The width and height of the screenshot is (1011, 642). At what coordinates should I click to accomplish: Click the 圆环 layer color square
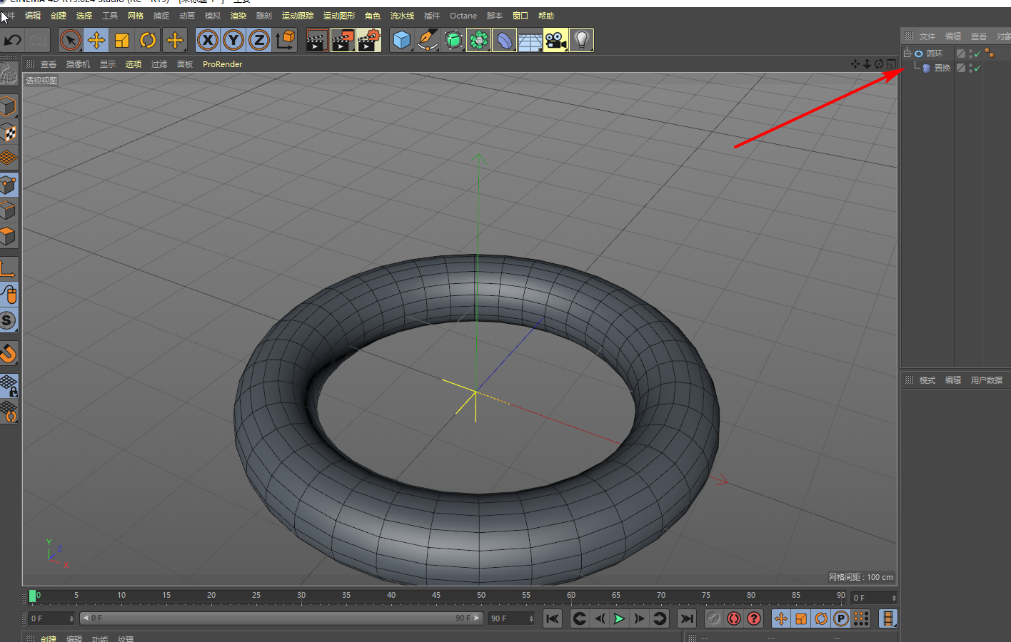(961, 53)
